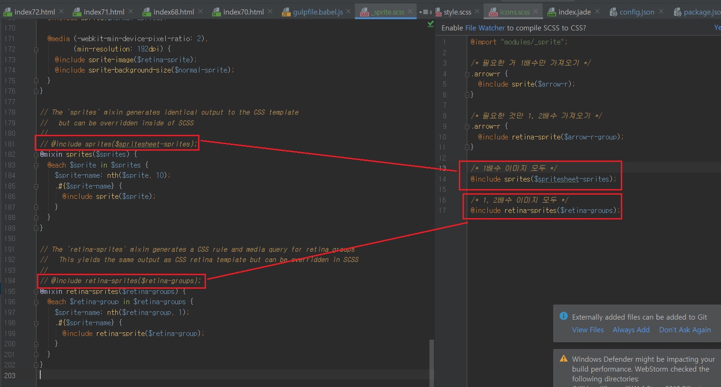
Task: Click the SASS file icon on _sprite.scss tab
Action: 364,12
